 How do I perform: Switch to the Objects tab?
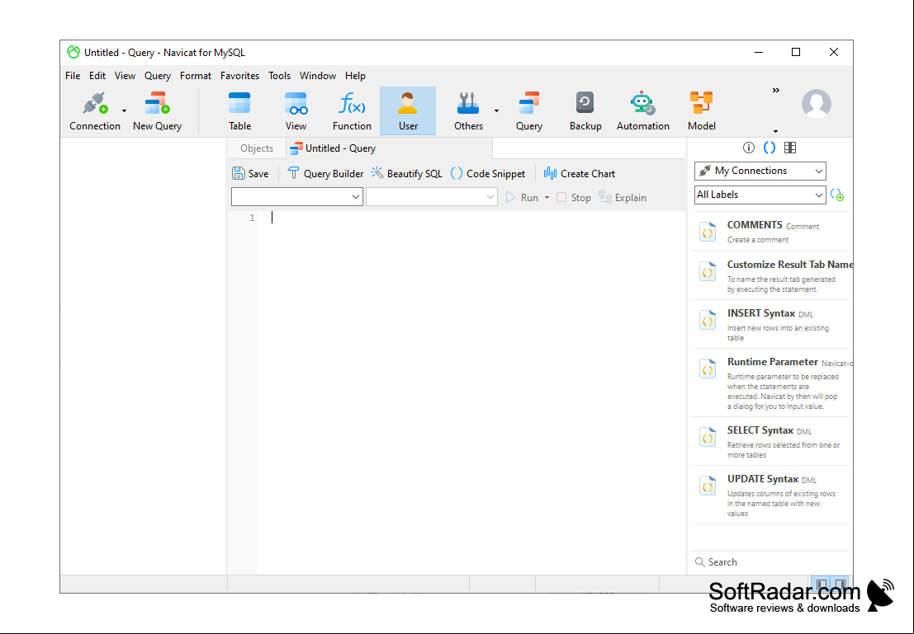tap(257, 148)
